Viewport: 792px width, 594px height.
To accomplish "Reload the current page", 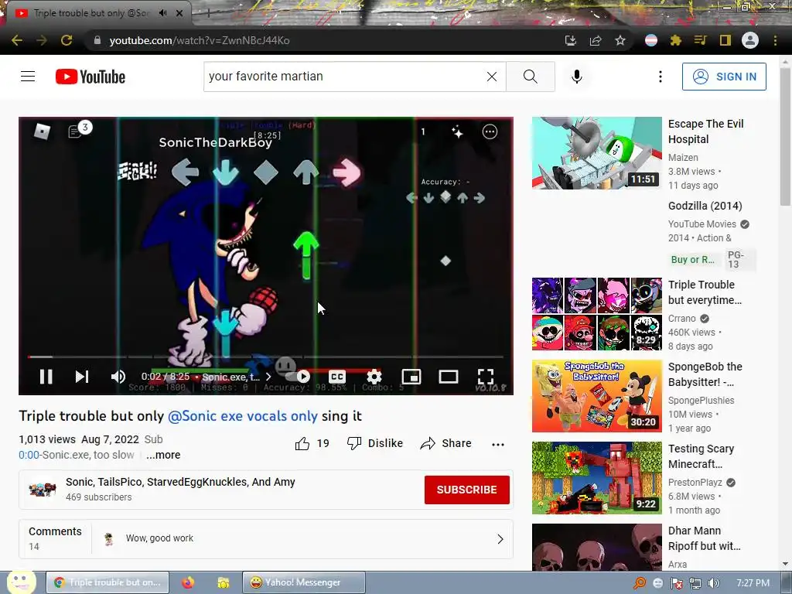I will 67,40.
